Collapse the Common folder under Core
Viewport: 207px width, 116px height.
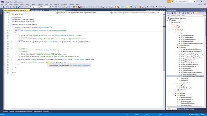(178, 34)
